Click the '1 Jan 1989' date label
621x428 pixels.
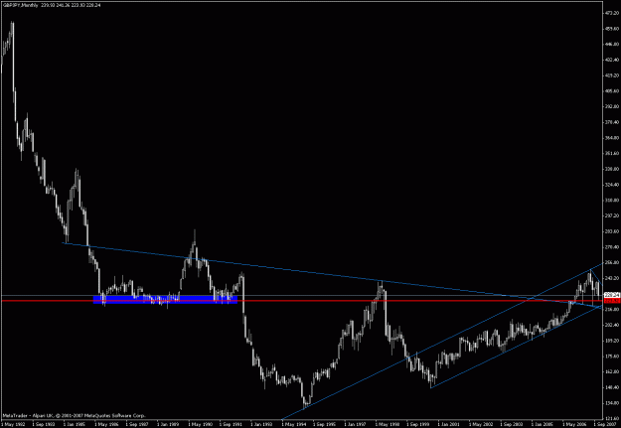167,424
